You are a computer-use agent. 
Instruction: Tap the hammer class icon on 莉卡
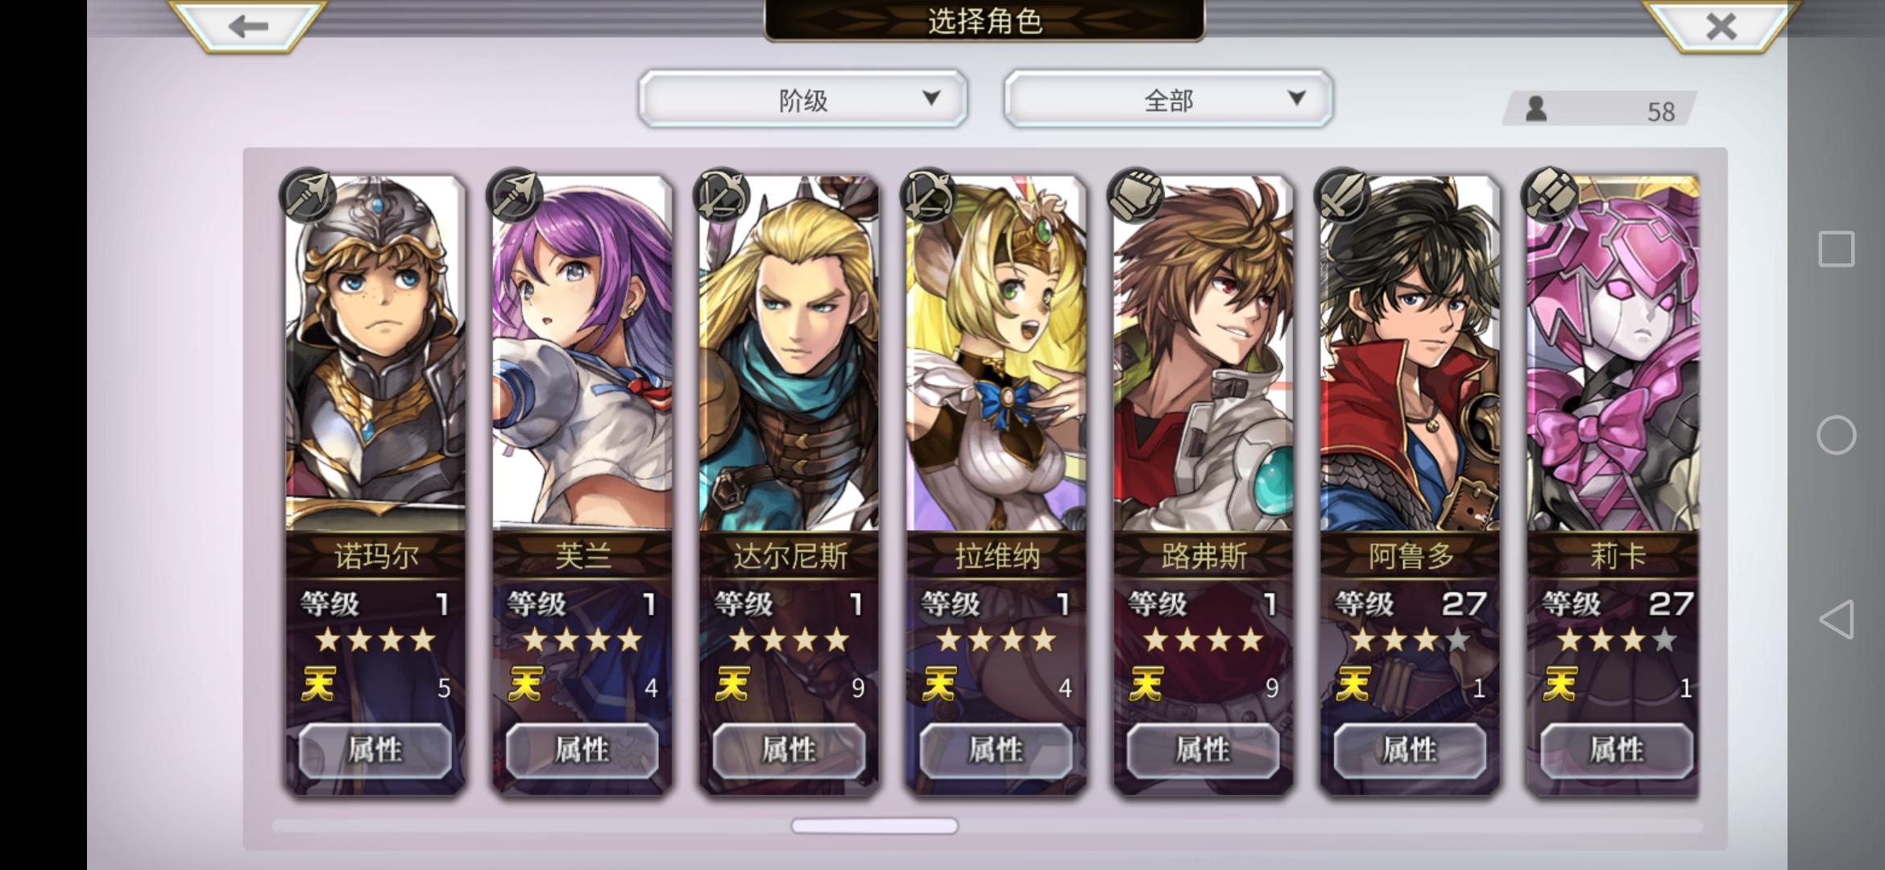[x=1550, y=196]
